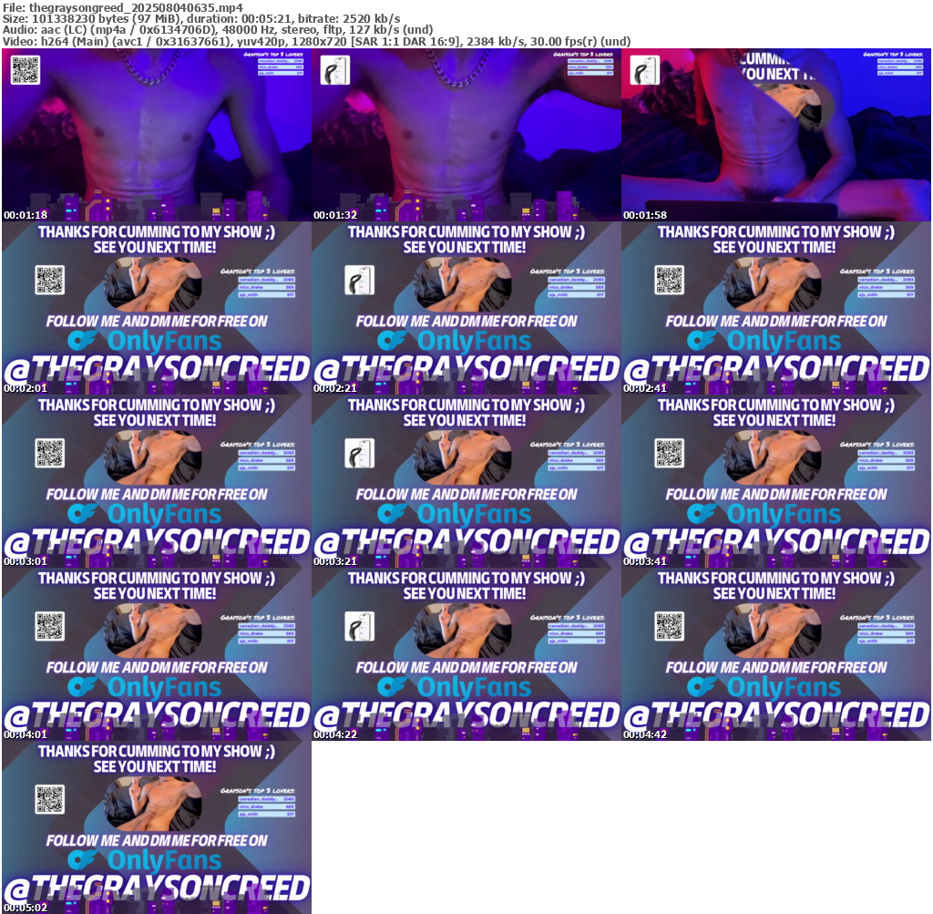Click the Audio codec info line

pyautogui.click(x=217, y=30)
